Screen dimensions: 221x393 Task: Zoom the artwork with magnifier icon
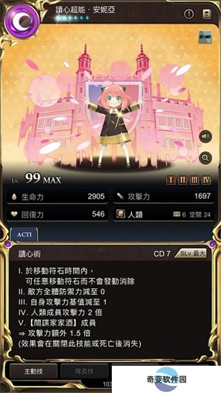(x=205, y=158)
